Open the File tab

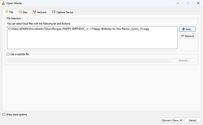[9, 12]
